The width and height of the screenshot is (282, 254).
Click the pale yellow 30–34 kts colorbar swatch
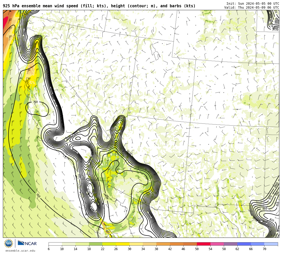coord(136,244)
